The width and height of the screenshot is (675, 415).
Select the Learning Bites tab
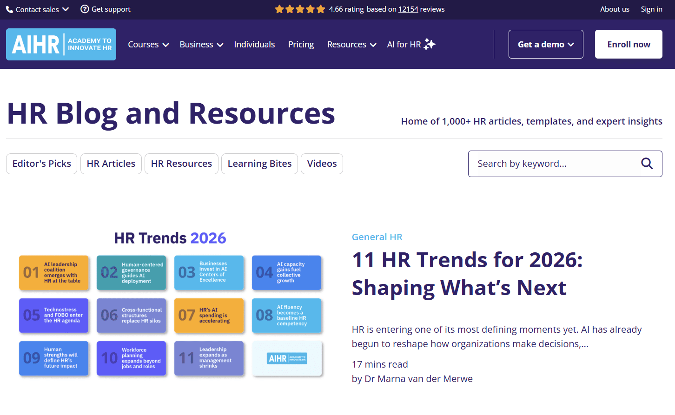point(259,164)
